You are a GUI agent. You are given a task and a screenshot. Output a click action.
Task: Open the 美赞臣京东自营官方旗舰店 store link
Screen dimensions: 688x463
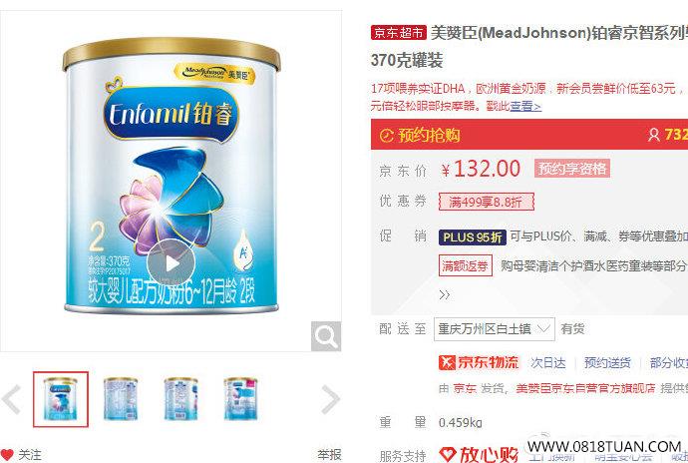pos(585,388)
